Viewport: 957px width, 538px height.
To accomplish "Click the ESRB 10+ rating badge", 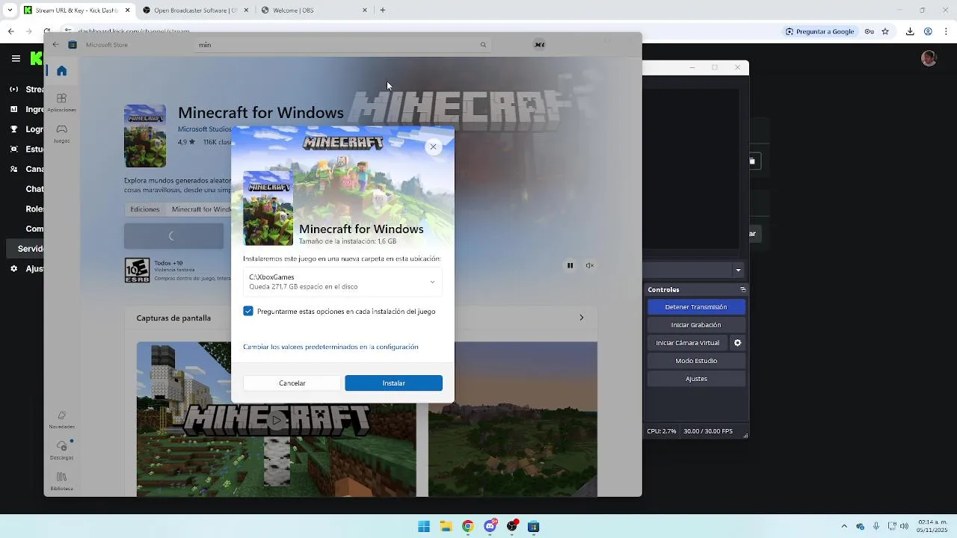I will click(x=137, y=270).
